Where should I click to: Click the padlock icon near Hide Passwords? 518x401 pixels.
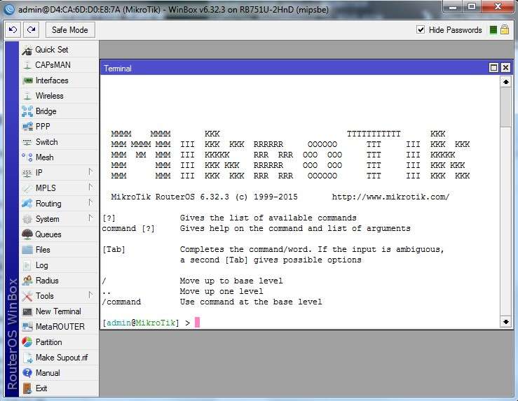(505, 29)
